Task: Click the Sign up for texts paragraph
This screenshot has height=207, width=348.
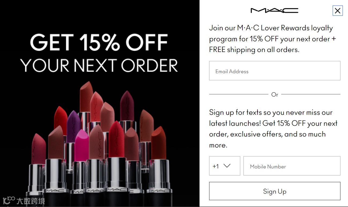Action: (273, 129)
